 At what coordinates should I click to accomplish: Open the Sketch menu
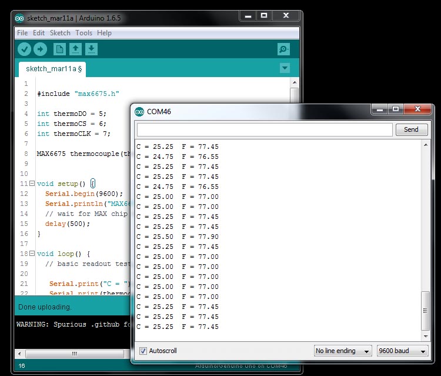click(60, 33)
